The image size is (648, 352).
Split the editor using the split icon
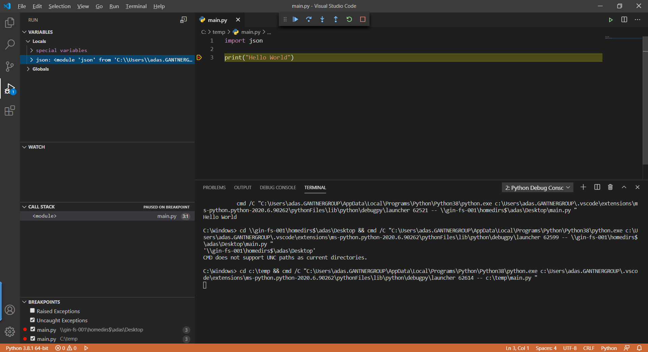624,20
